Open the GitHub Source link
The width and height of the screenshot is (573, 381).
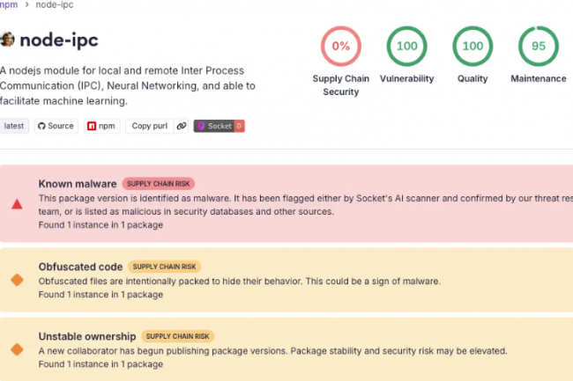[56, 126]
